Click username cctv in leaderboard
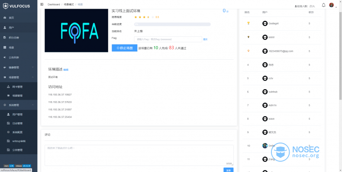Image resolution: width=342 pixels, height=172 pixels. [x=271, y=78]
